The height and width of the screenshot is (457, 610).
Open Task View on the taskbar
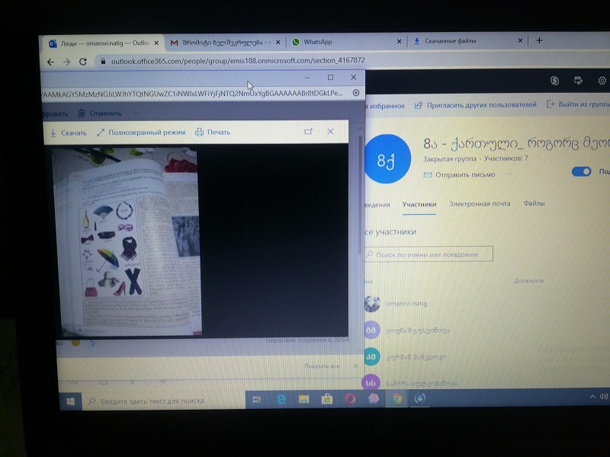coord(257,399)
